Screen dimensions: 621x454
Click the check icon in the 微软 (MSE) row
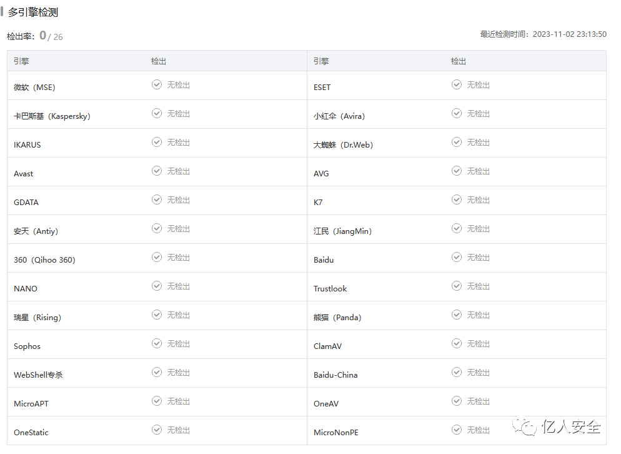pyautogui.click(x=157, y=84)
